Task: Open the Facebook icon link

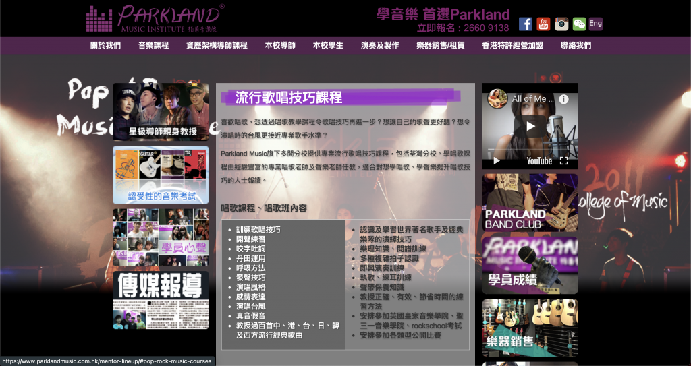Action: pos(525,24)
